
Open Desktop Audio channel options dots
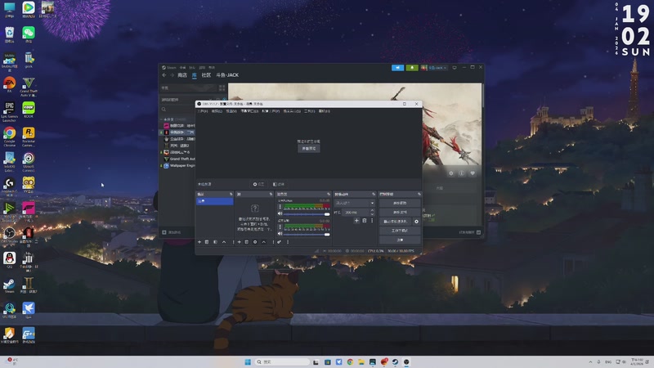tap(280, 207)
